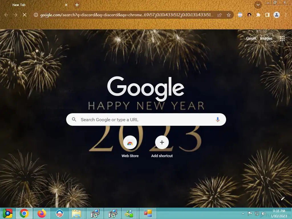Viewport: 292px width, 219px height.
Task: Toggle the side panel icon
Action: coord(267,15)
